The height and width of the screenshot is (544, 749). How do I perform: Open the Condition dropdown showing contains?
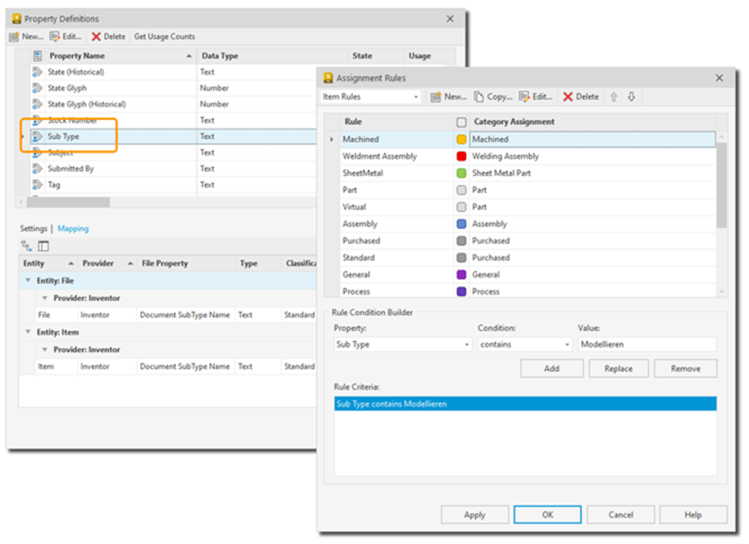point(567,344)
